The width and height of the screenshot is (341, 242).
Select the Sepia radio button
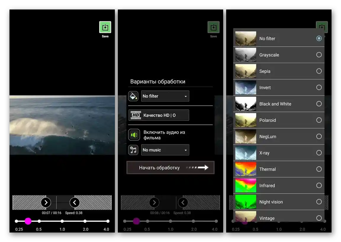[319, 71]
